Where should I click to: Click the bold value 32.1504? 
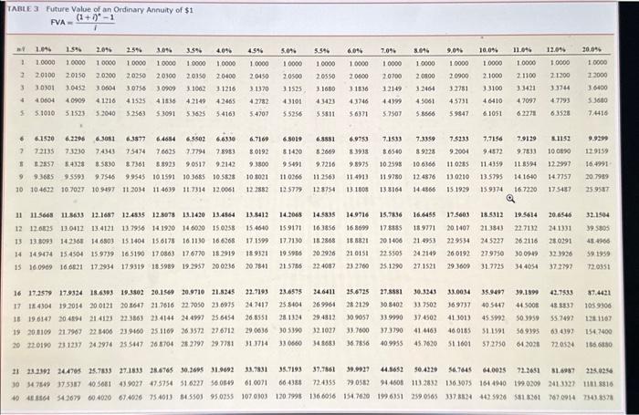tap(597, 214)
